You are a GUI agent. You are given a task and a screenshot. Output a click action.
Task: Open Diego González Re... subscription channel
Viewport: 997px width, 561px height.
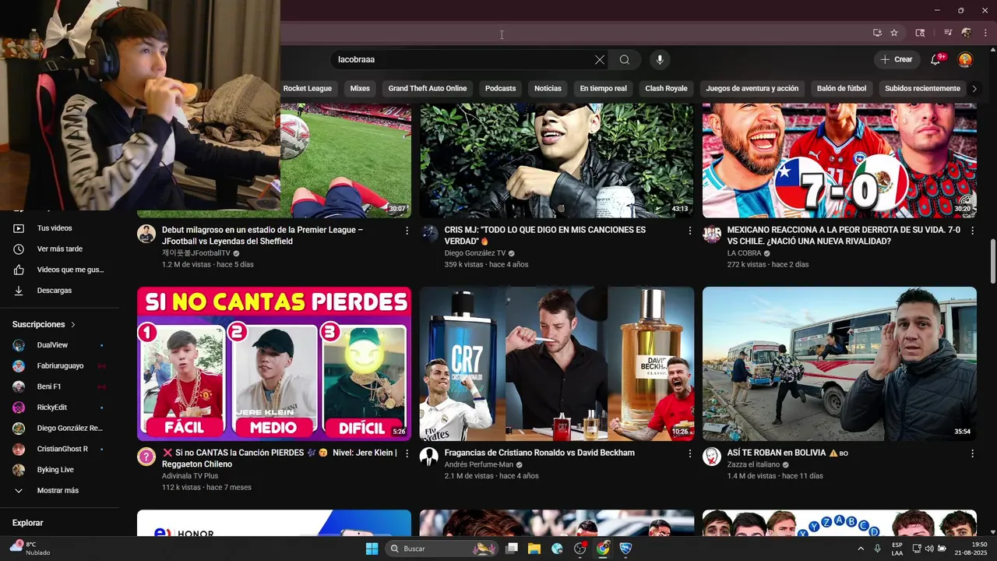(x=59, y=429)
